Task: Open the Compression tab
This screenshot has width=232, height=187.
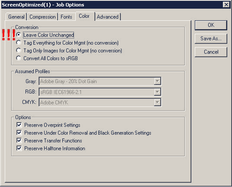Action: point(42,17)
